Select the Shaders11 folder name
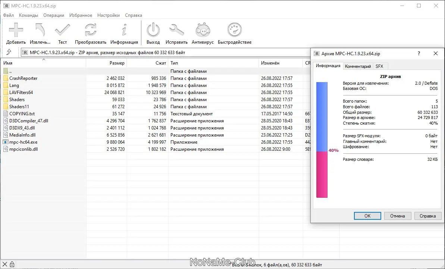The height and width of the screenshot is (269, 445). pos(19,107)
